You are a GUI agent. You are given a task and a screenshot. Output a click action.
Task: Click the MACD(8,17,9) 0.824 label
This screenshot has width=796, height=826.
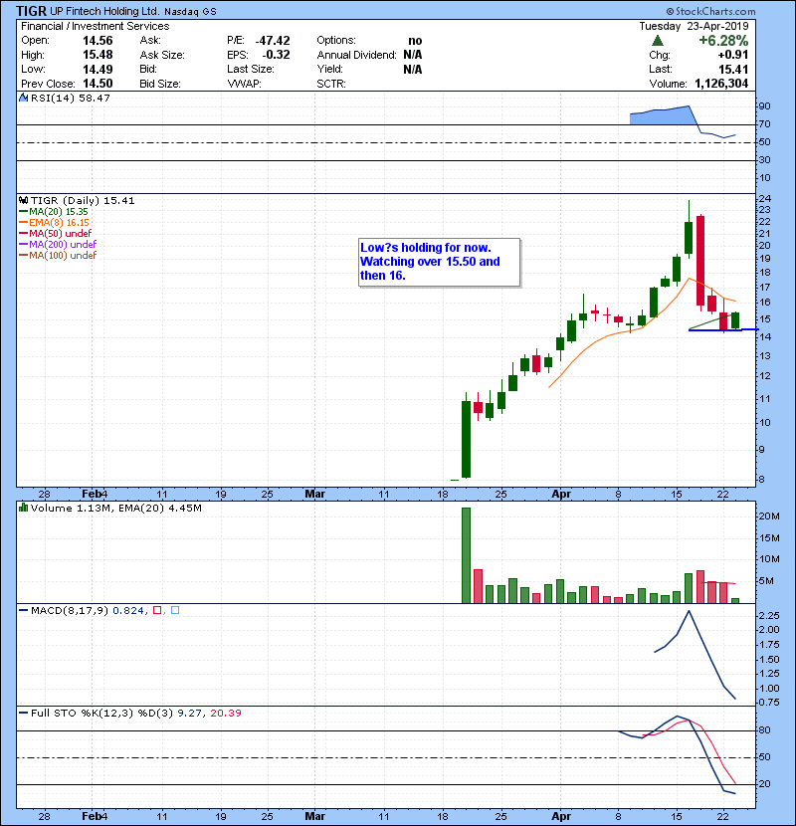pyautogui.click(x=88, y=610)
